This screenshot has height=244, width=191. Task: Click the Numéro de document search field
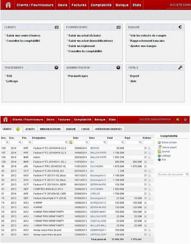(x=173, y=174)
